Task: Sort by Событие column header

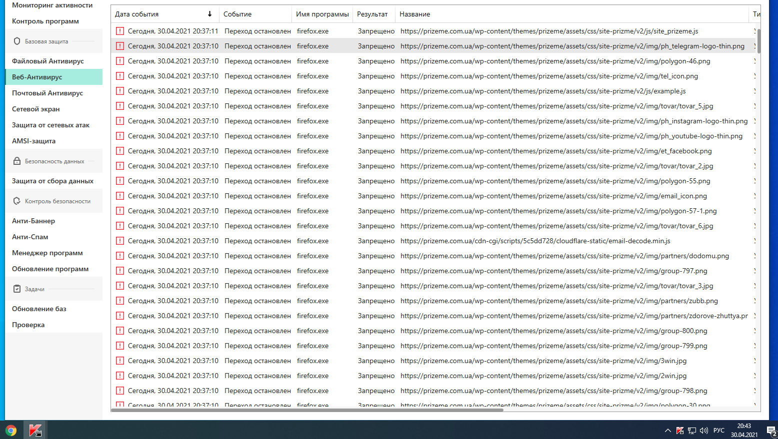Action: pos(255,14)
